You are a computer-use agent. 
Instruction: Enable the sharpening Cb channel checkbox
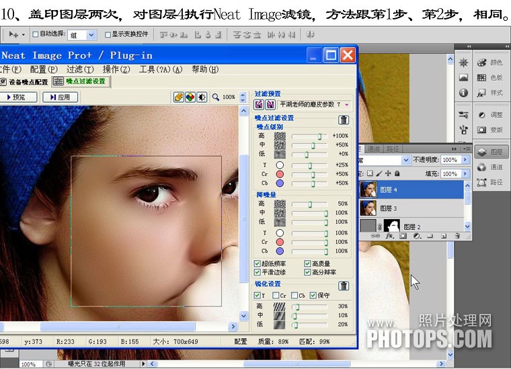[x=294, y=295]
